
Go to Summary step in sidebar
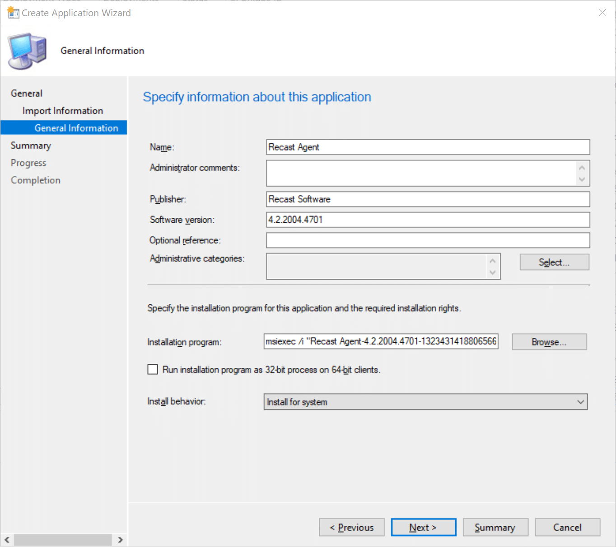[x=31, y=146]
